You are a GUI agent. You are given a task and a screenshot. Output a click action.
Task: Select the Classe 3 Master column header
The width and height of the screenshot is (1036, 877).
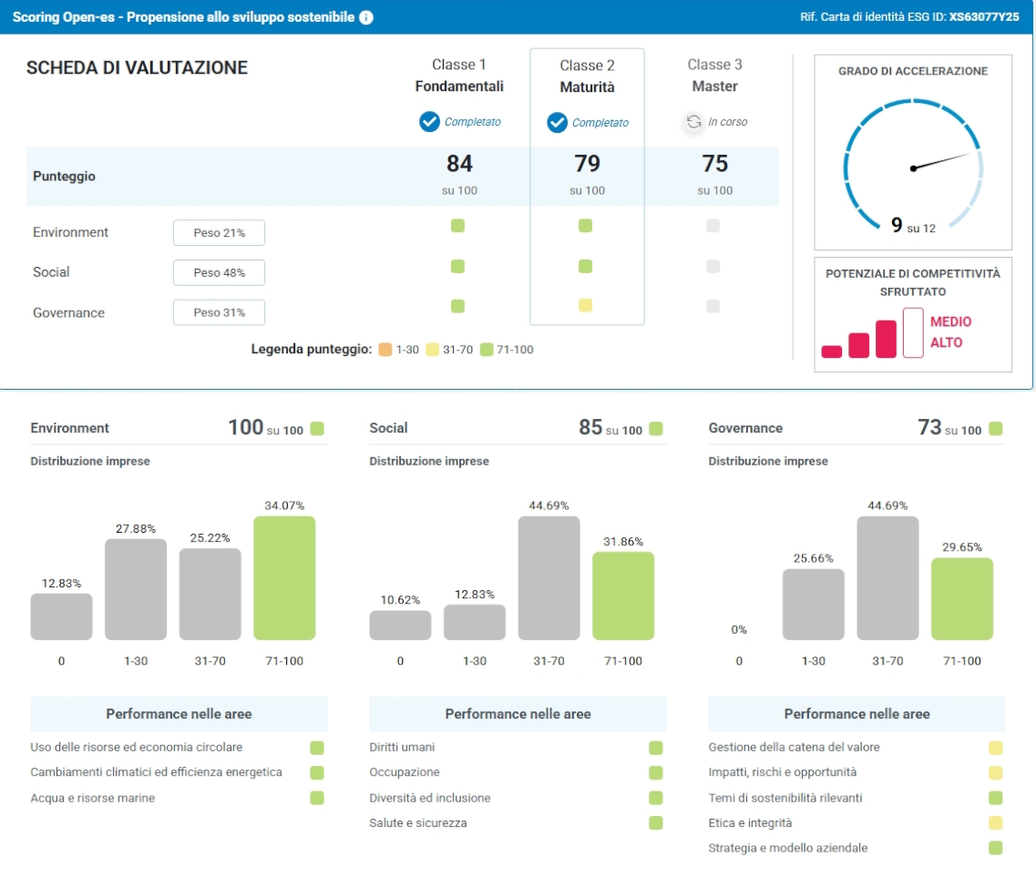[x=715, y=76]
